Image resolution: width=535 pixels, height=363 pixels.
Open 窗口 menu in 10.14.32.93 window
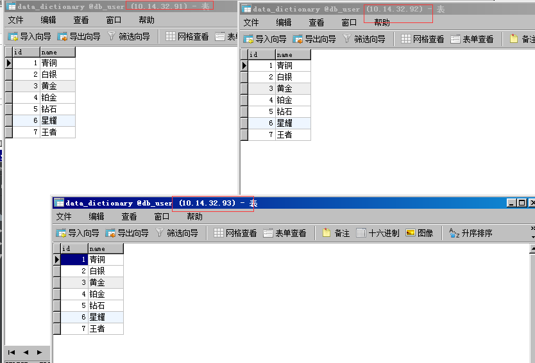[162, 216]
